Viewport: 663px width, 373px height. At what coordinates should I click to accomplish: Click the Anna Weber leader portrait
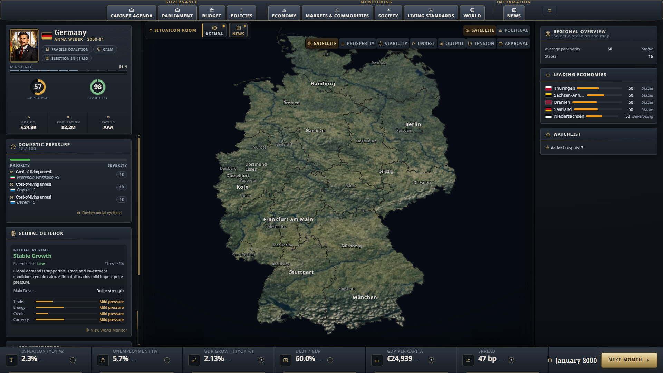(x=24, y=46)
